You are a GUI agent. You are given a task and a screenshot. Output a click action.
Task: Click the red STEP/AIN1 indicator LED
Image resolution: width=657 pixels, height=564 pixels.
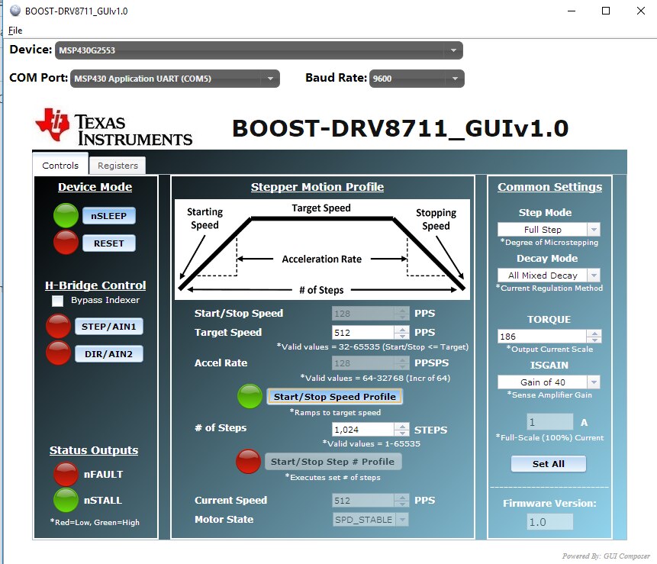click(58, 326)
